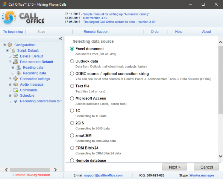
Task: Expand the Reading data node
Action: click(x=13, y=67)
